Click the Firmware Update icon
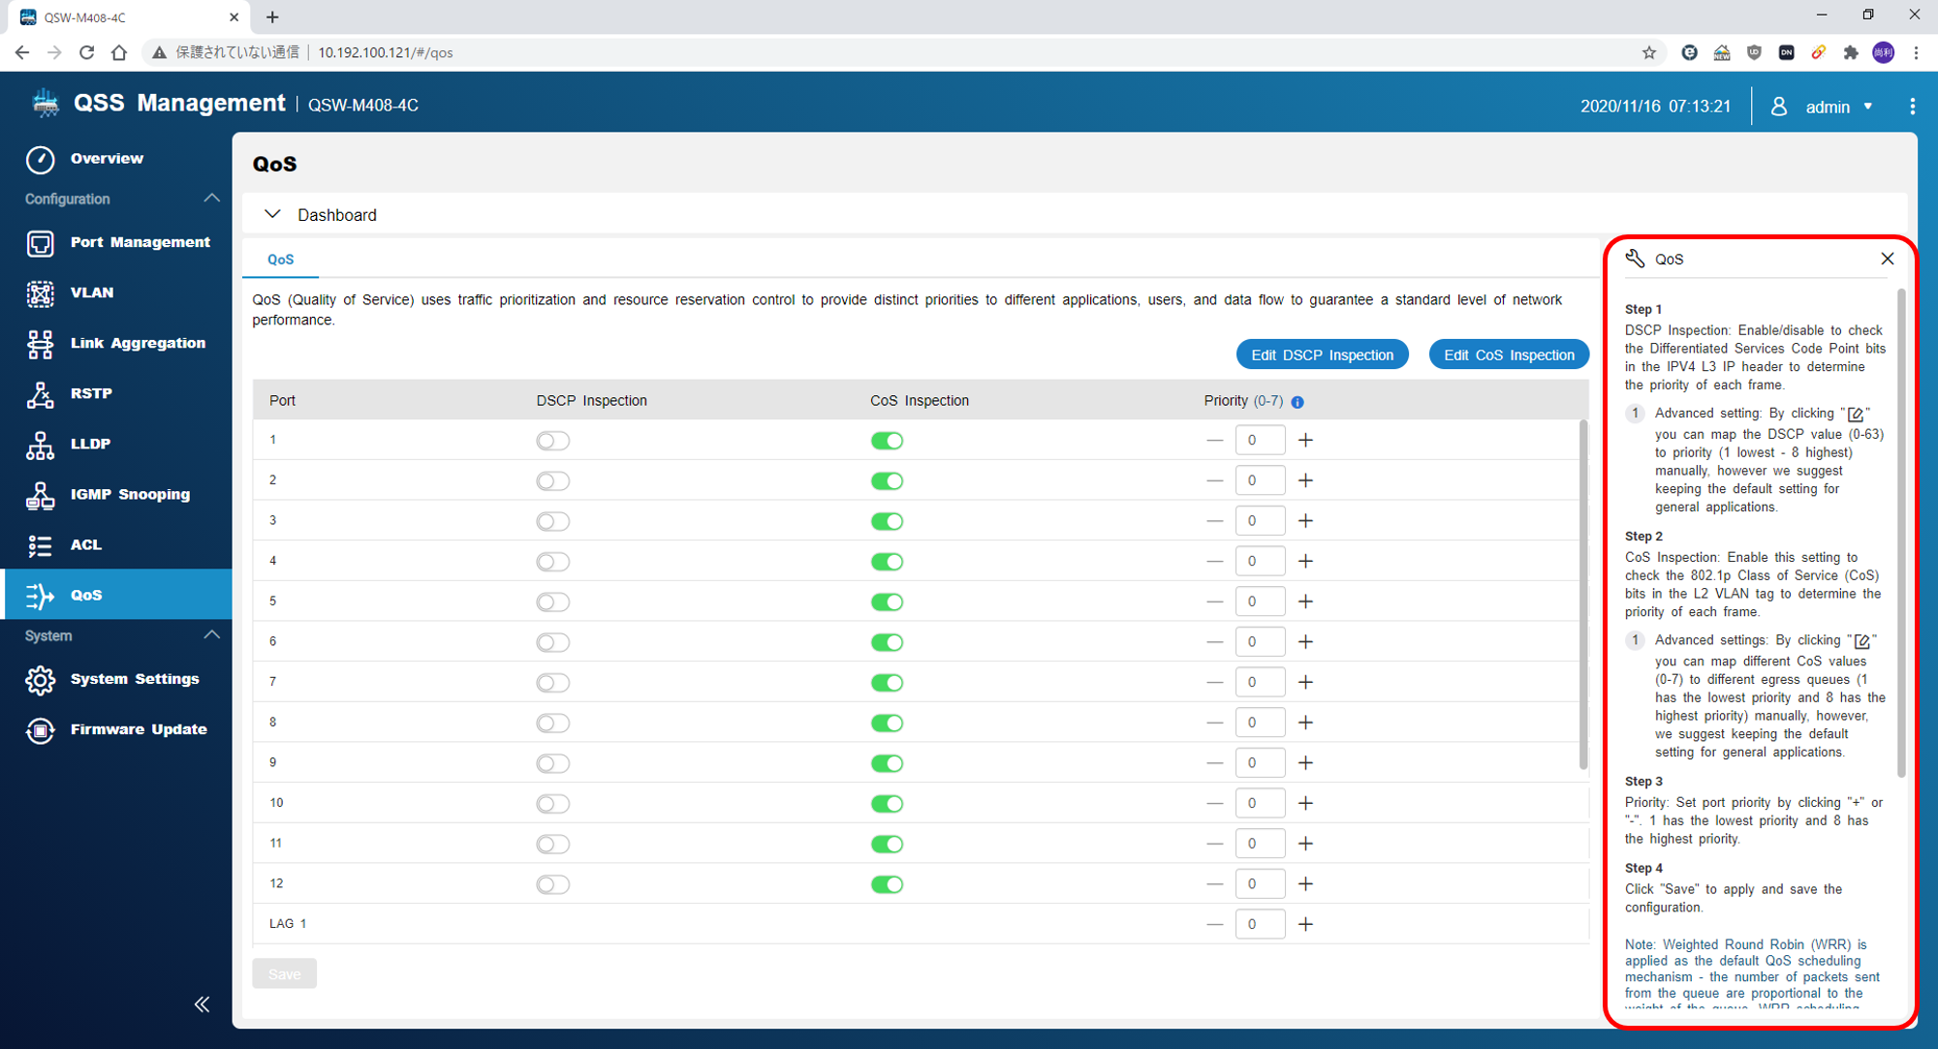This screenshot has height=1049, width=1938. click(x=40, y=730)
